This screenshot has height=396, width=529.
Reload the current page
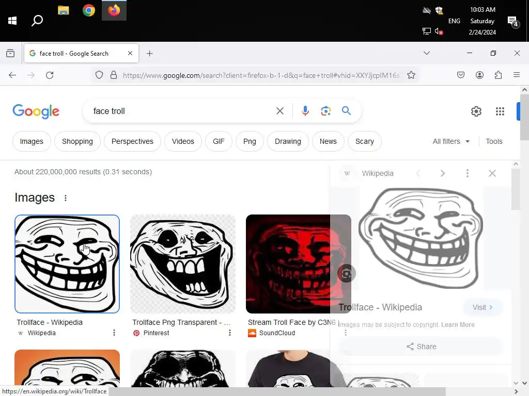coord(50,75)
